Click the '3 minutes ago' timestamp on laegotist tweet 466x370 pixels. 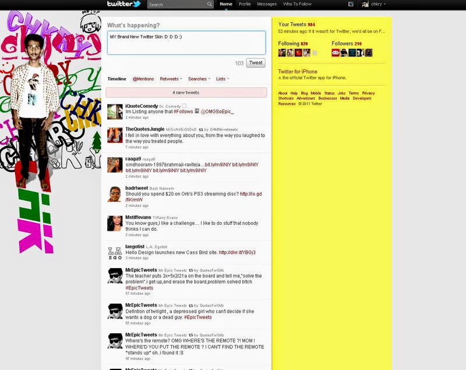click(x=137, y=258)
